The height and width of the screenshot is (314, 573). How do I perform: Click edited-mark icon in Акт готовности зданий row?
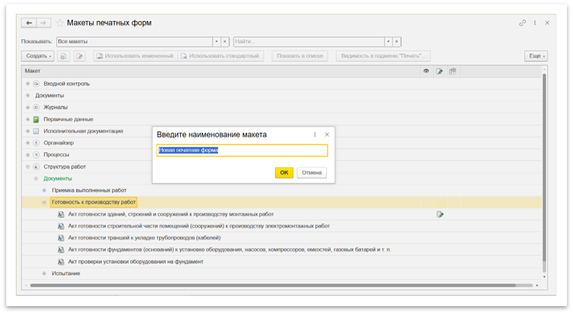439,214
